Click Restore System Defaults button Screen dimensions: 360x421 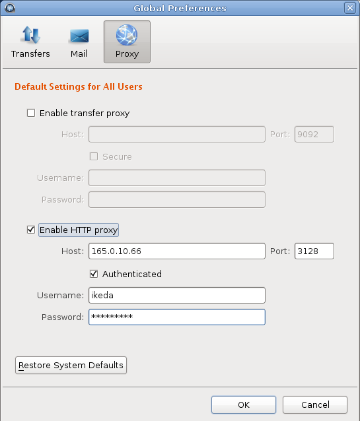click(71, 365)
